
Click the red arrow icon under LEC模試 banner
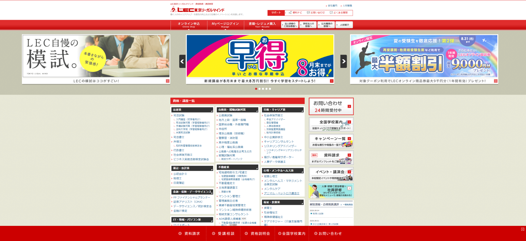pyautogui.click(x=167, y=81)
